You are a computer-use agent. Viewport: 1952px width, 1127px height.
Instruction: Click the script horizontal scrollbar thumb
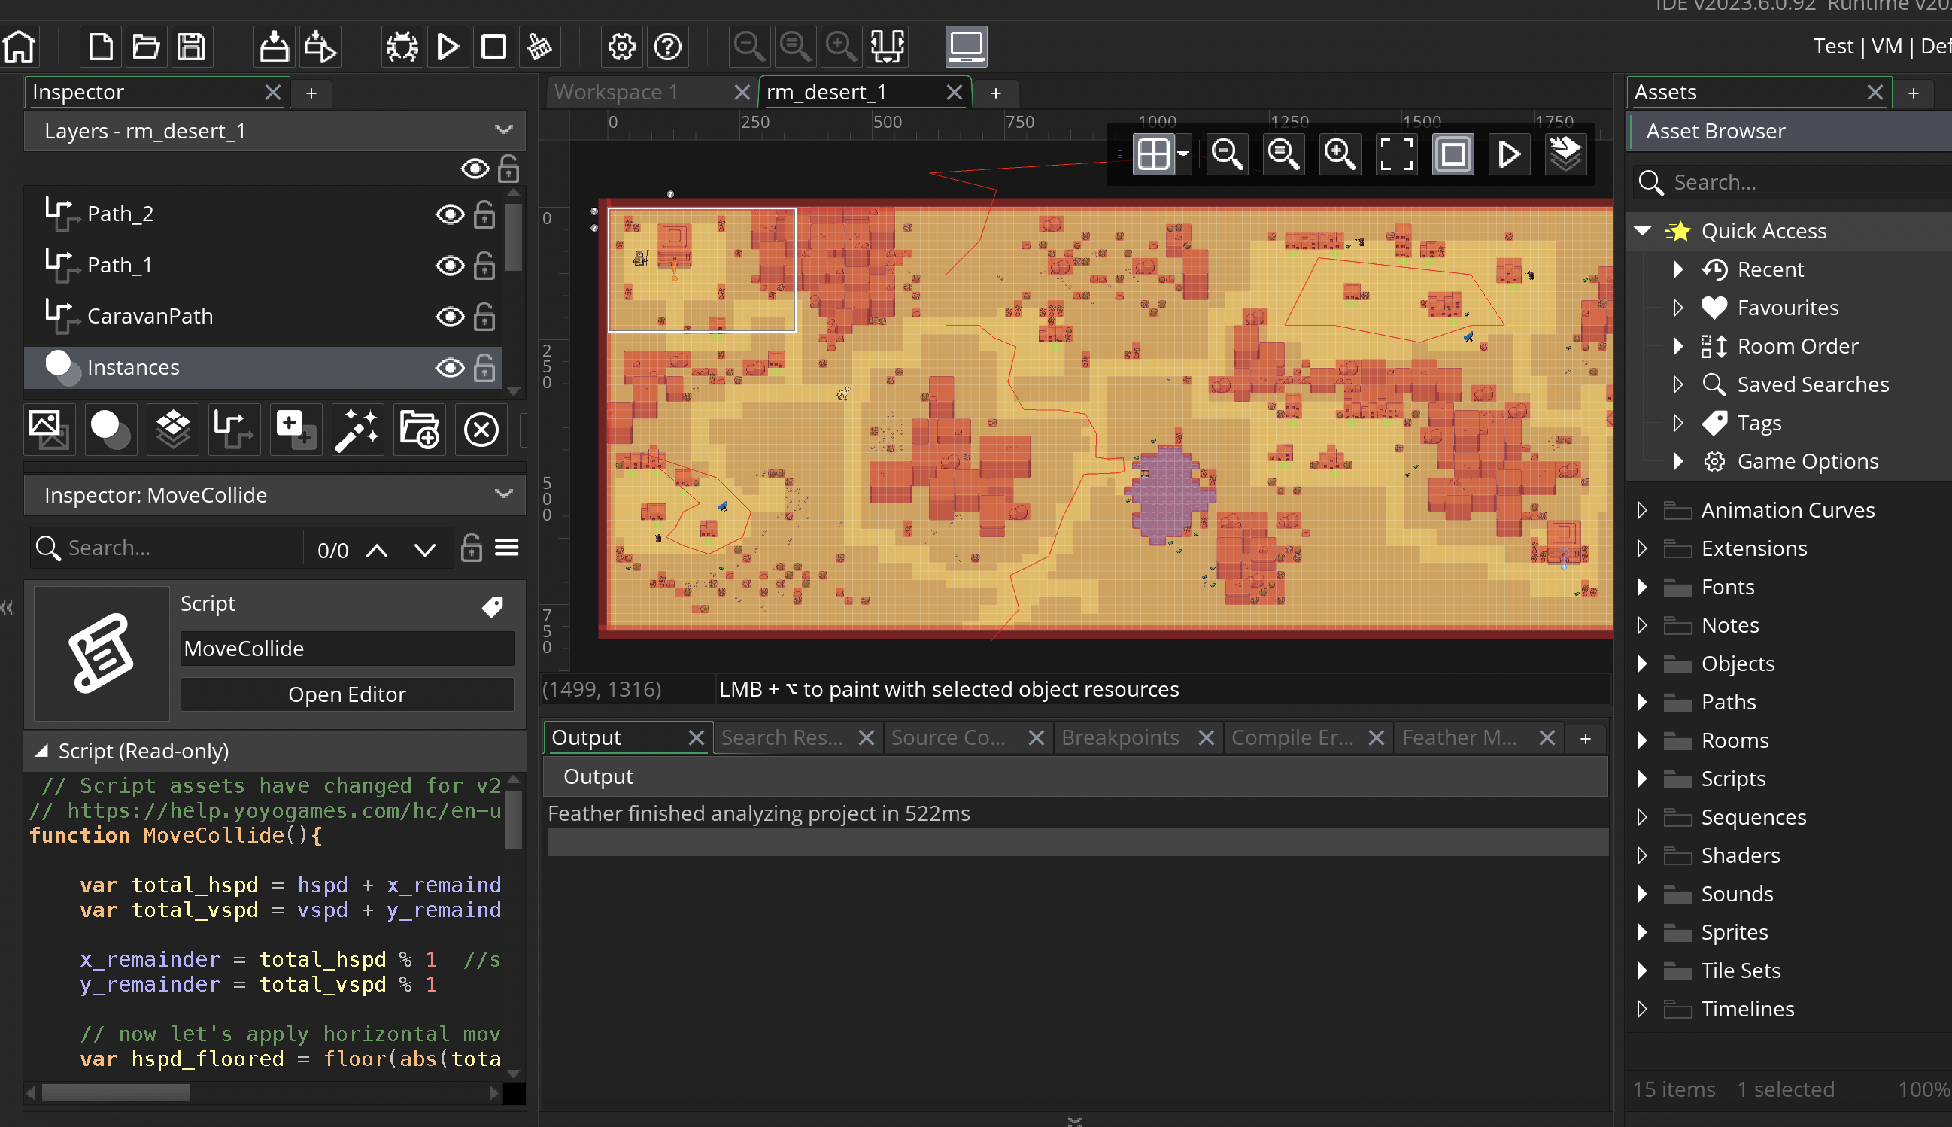[116, 1092]
